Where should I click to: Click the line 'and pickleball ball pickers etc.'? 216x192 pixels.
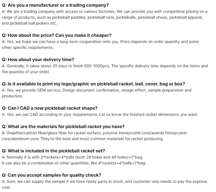(x=29, y=23)
